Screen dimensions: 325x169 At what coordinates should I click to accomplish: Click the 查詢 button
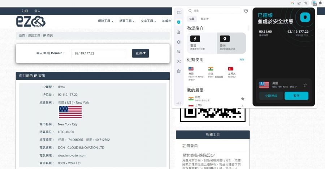140,53
